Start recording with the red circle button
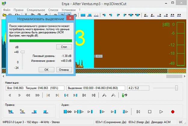Viewport: 188px width, 126px height. (173, 112)
